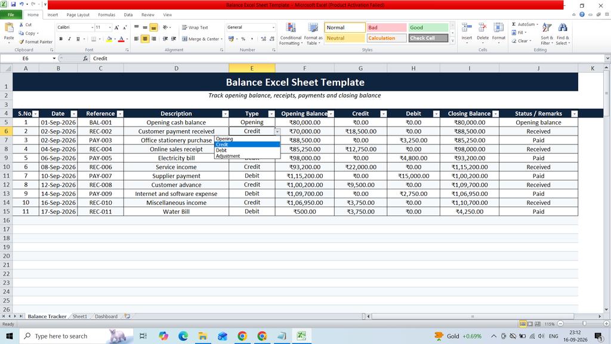
Task: Open File Explorer on taskbar
Action: [x=203, y=336]
